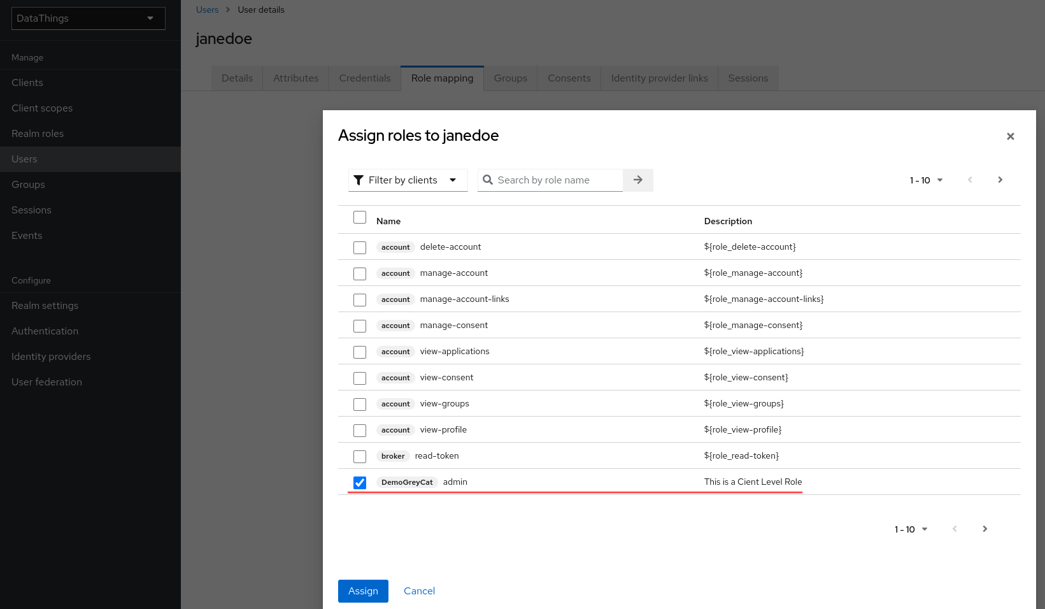Image resolution: width=1045 pixels, height=609 pixels.
Task: Open Realm roles in the sidebar
Action: pyautogui.click(x=90, y=134)
